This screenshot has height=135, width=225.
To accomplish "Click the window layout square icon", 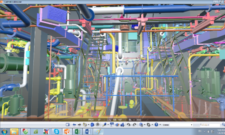I will 68,125.
